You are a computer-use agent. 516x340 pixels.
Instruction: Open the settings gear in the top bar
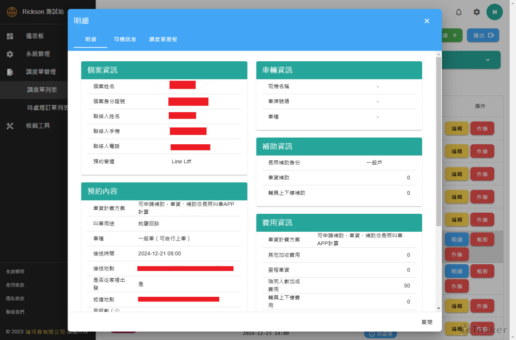477,12
